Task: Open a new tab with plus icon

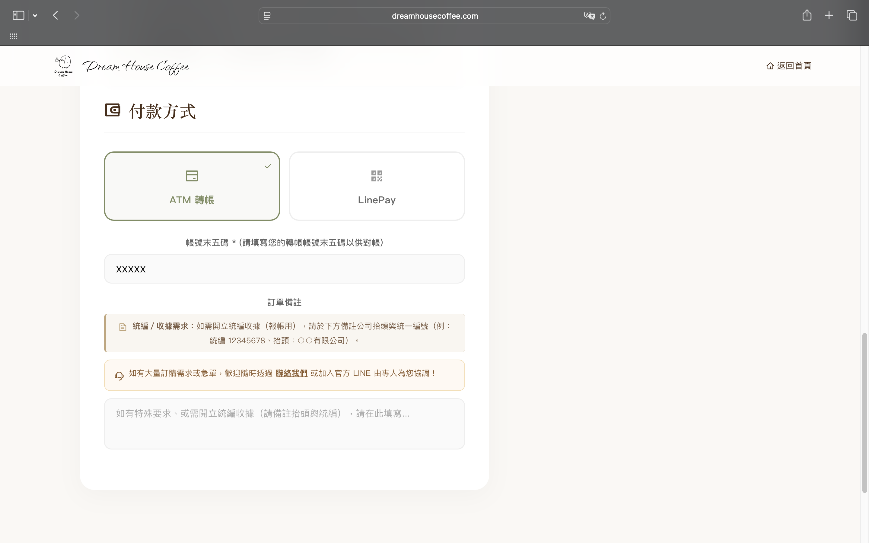Action: coord(829,15)
